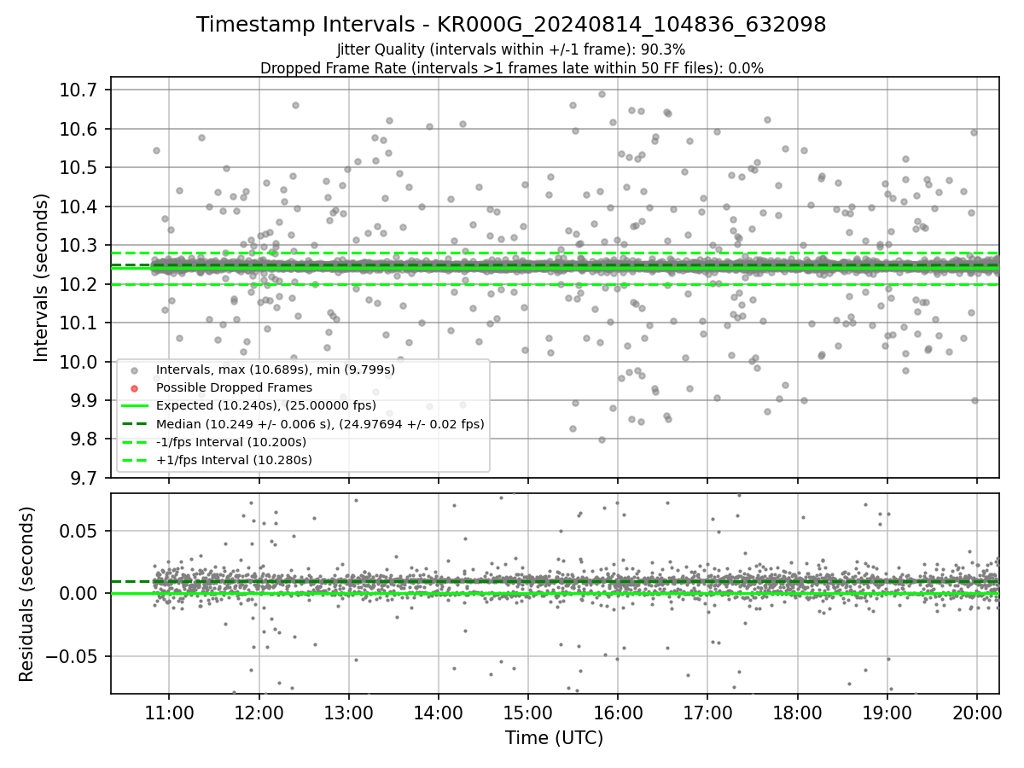Click the solid green line sample beside 'Expected'

coord(133,406)
